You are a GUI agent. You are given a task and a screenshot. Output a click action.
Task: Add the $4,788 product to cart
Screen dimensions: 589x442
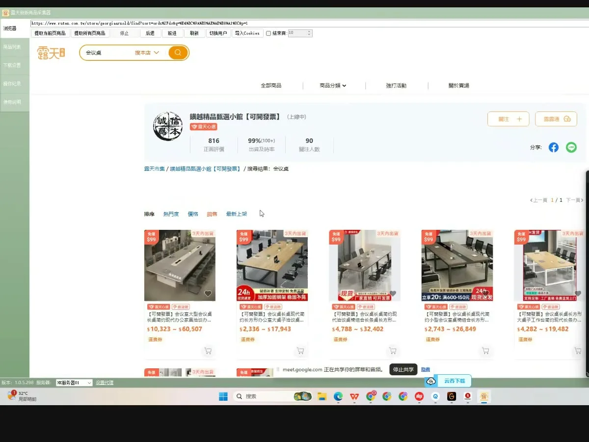click(x=393, y=351)
